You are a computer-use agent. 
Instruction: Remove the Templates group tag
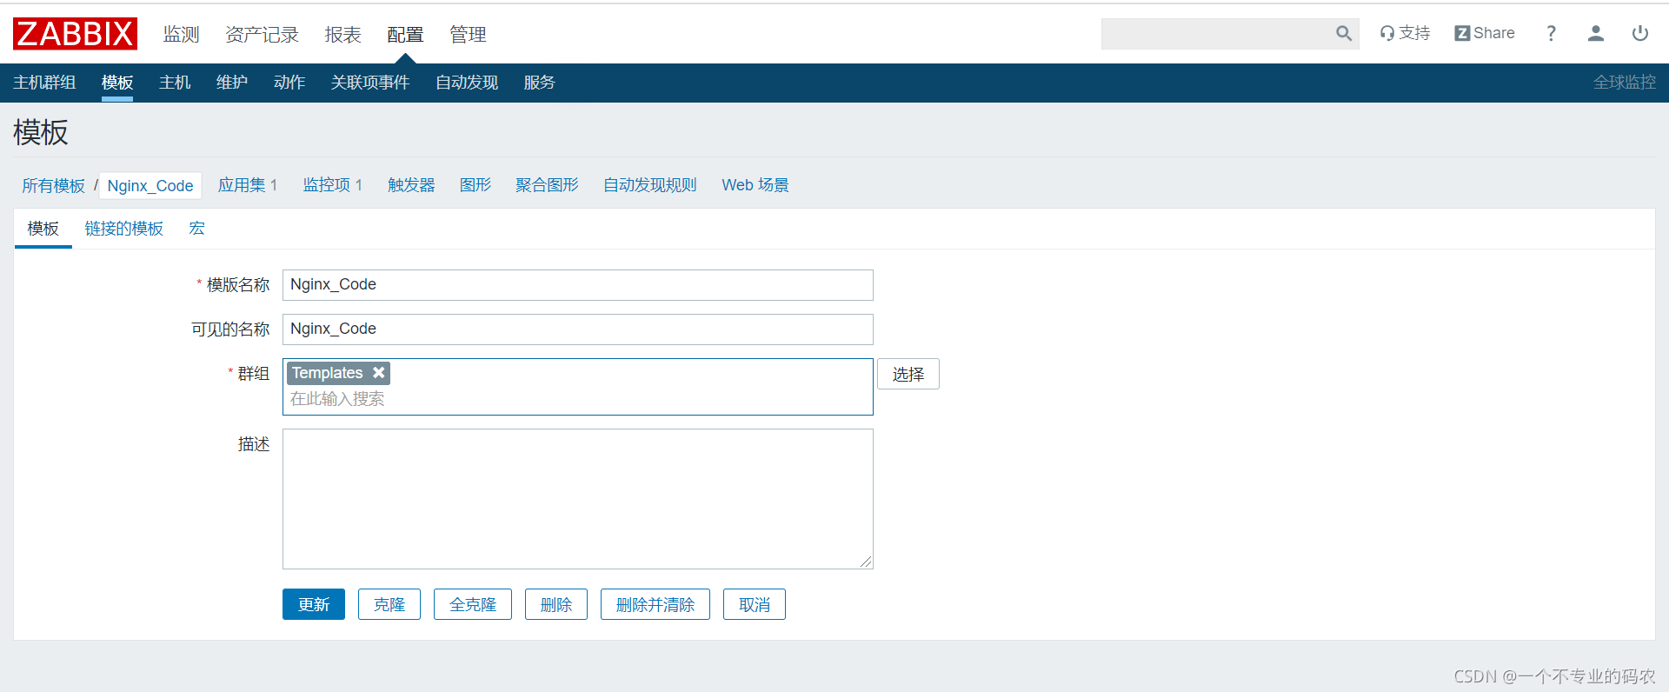pos(379,373)
